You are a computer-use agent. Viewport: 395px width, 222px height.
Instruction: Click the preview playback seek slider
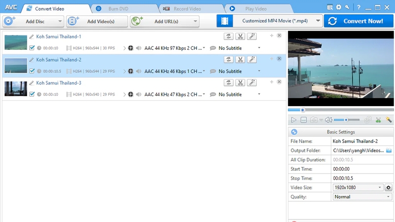point(341,110)
